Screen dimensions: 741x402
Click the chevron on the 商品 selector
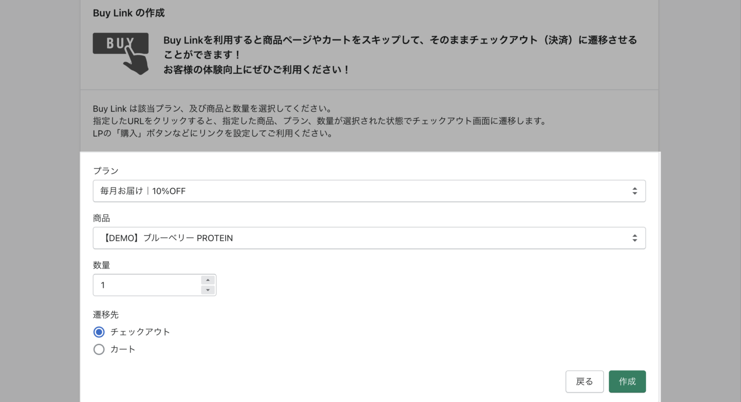tap(635, 238)
